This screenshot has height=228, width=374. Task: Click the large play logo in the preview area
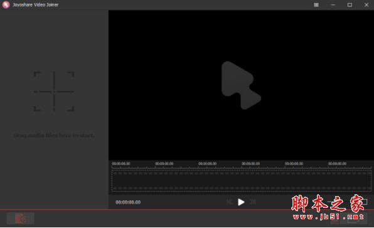coord(241,85)
